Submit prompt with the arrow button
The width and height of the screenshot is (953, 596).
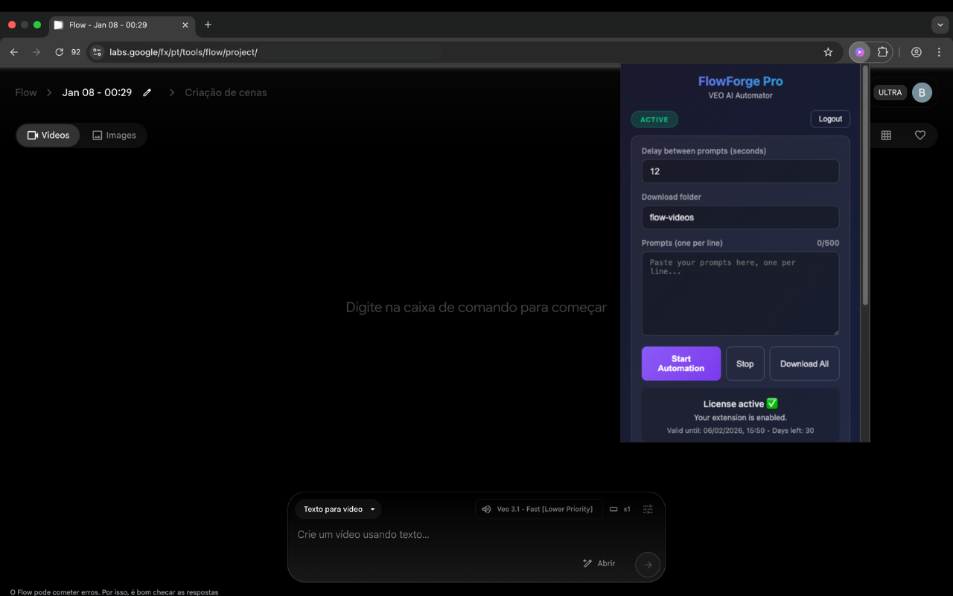click(x=648, y=565)
